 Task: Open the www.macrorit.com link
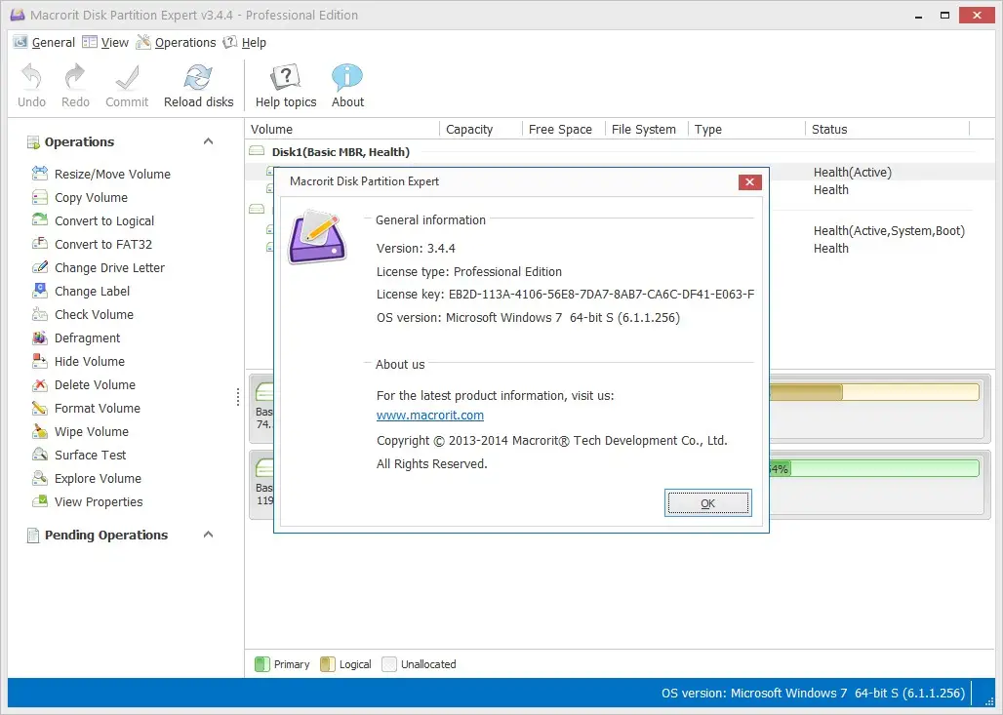(430, 416)
